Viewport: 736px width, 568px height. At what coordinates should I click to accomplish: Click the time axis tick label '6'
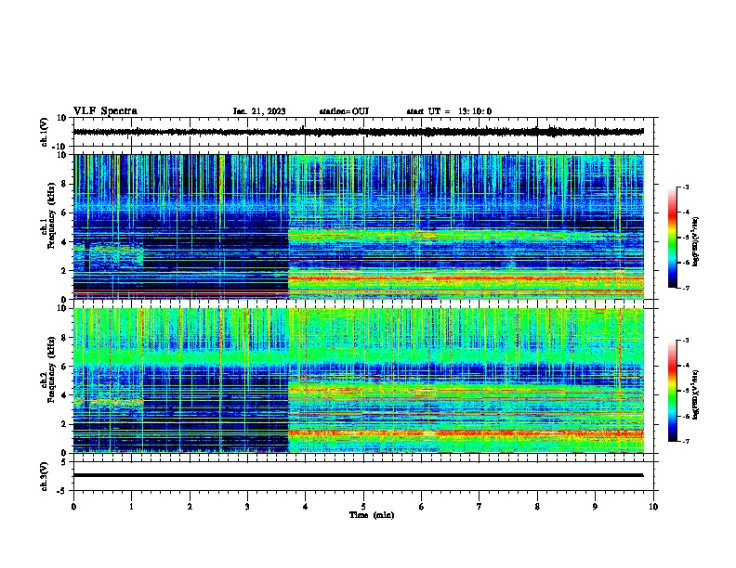coord(421,507)
